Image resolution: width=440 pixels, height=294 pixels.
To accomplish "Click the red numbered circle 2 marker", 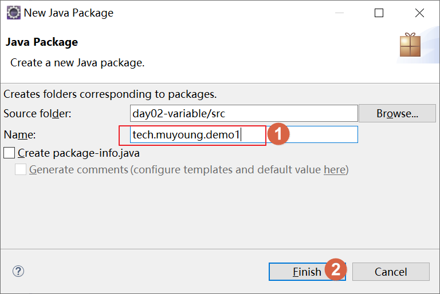I will [336, 269].
